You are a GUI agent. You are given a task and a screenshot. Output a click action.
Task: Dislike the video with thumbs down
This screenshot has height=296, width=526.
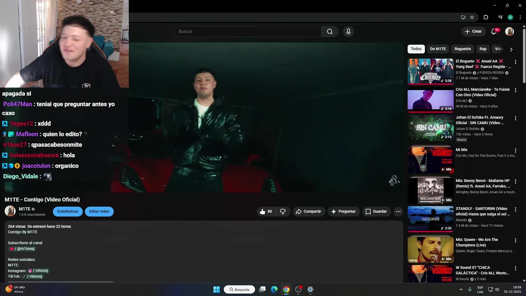click(x=283, y=211)
